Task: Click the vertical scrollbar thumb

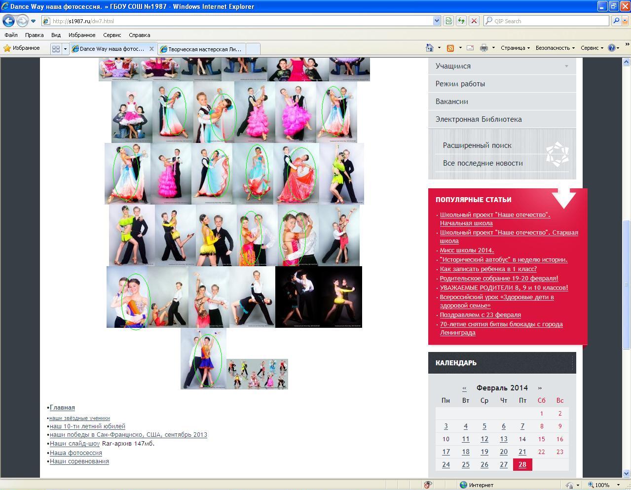Action: pyautogui.click(x=626, y=284)
